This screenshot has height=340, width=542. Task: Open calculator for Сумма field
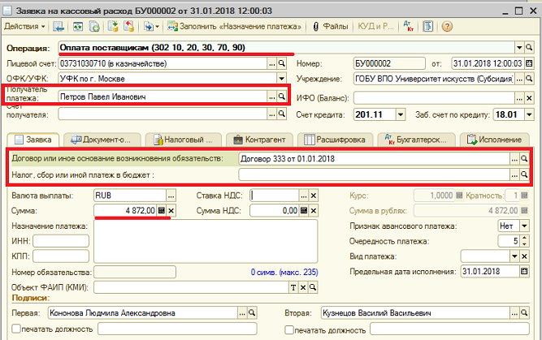tap(162, 210)
